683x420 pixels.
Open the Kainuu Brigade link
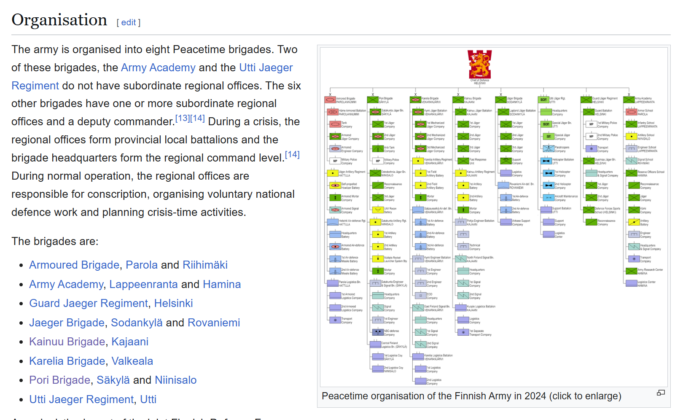[67, 342]
